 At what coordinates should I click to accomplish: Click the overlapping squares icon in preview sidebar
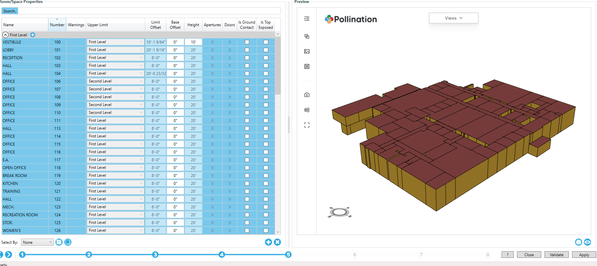point(307,36)
